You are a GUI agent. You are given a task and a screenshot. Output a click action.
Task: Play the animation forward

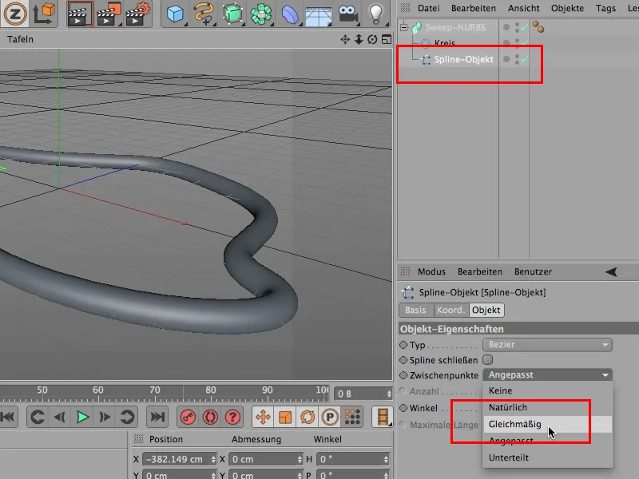point(83,417)
